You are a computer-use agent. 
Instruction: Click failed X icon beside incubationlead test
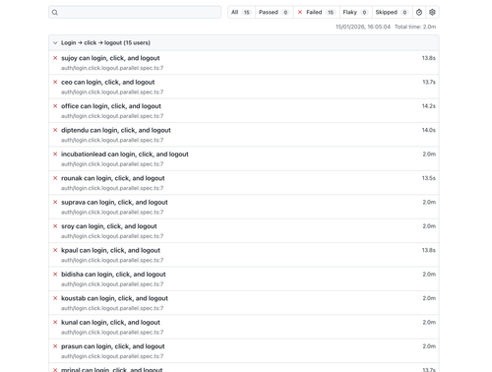55,154
